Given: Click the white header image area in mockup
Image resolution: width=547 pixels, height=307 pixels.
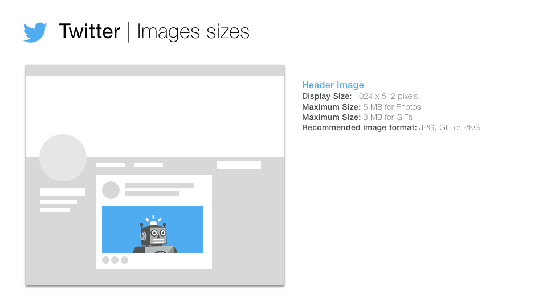Looking at the screenshot, I should [x=155, y=117].
